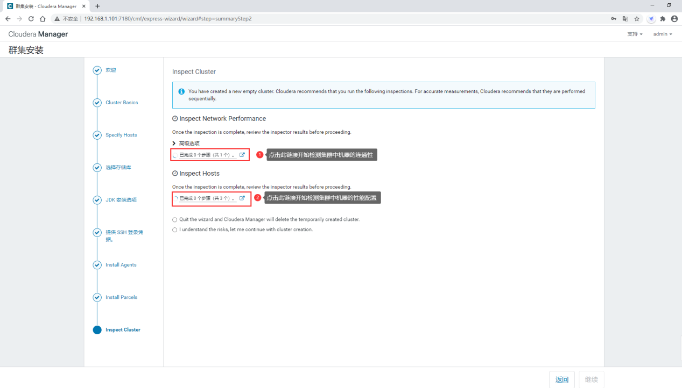Expand the 高级选项 section
The image size is (682, 388).
click(x=186, y=143)
